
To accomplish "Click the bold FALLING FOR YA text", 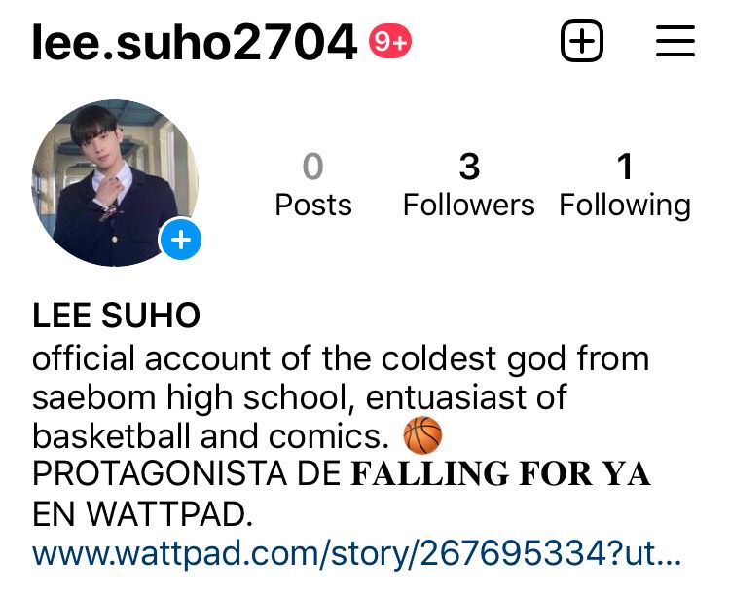I will coord(501,474).
